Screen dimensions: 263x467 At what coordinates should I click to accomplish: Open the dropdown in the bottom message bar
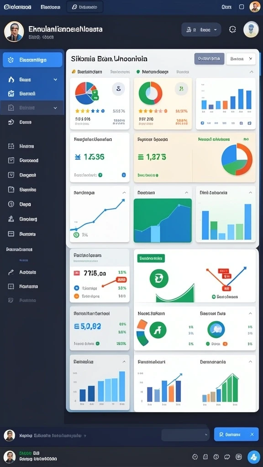click(185, 435)
